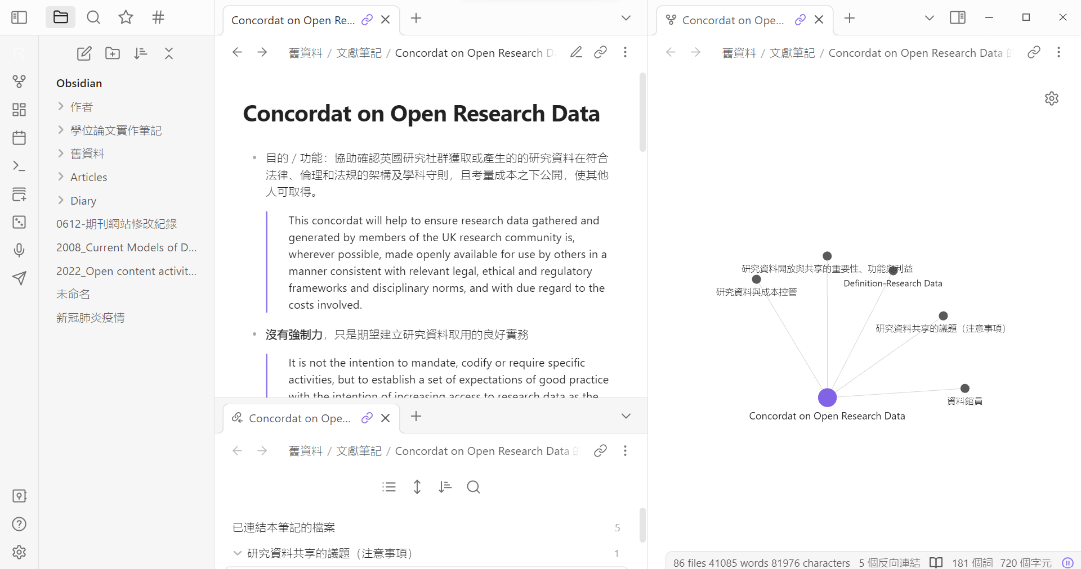Toggle collapse results list icon in backlinks
This screenshot has width=1081, height=569.
[389, 487]
